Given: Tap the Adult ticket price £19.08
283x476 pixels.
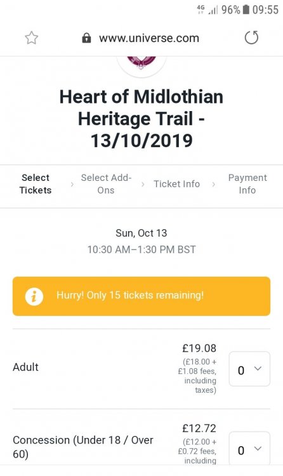Looking at the screenshot, I should (x=199, y=348).
